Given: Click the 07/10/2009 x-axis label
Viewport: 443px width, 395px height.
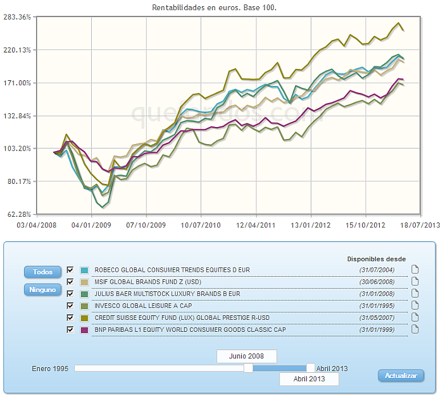Looking at the screenshot, I should coord(146,225).
